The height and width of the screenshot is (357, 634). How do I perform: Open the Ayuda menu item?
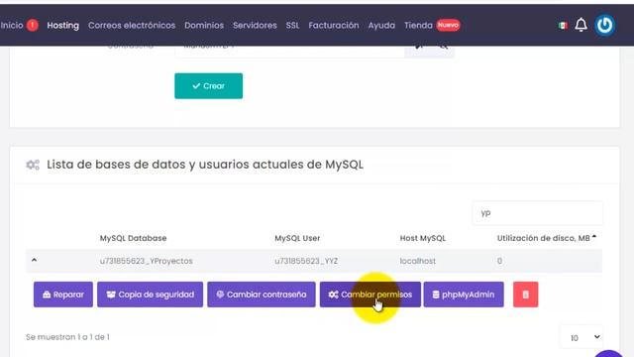pyautogui.click(x=381, y=25)
